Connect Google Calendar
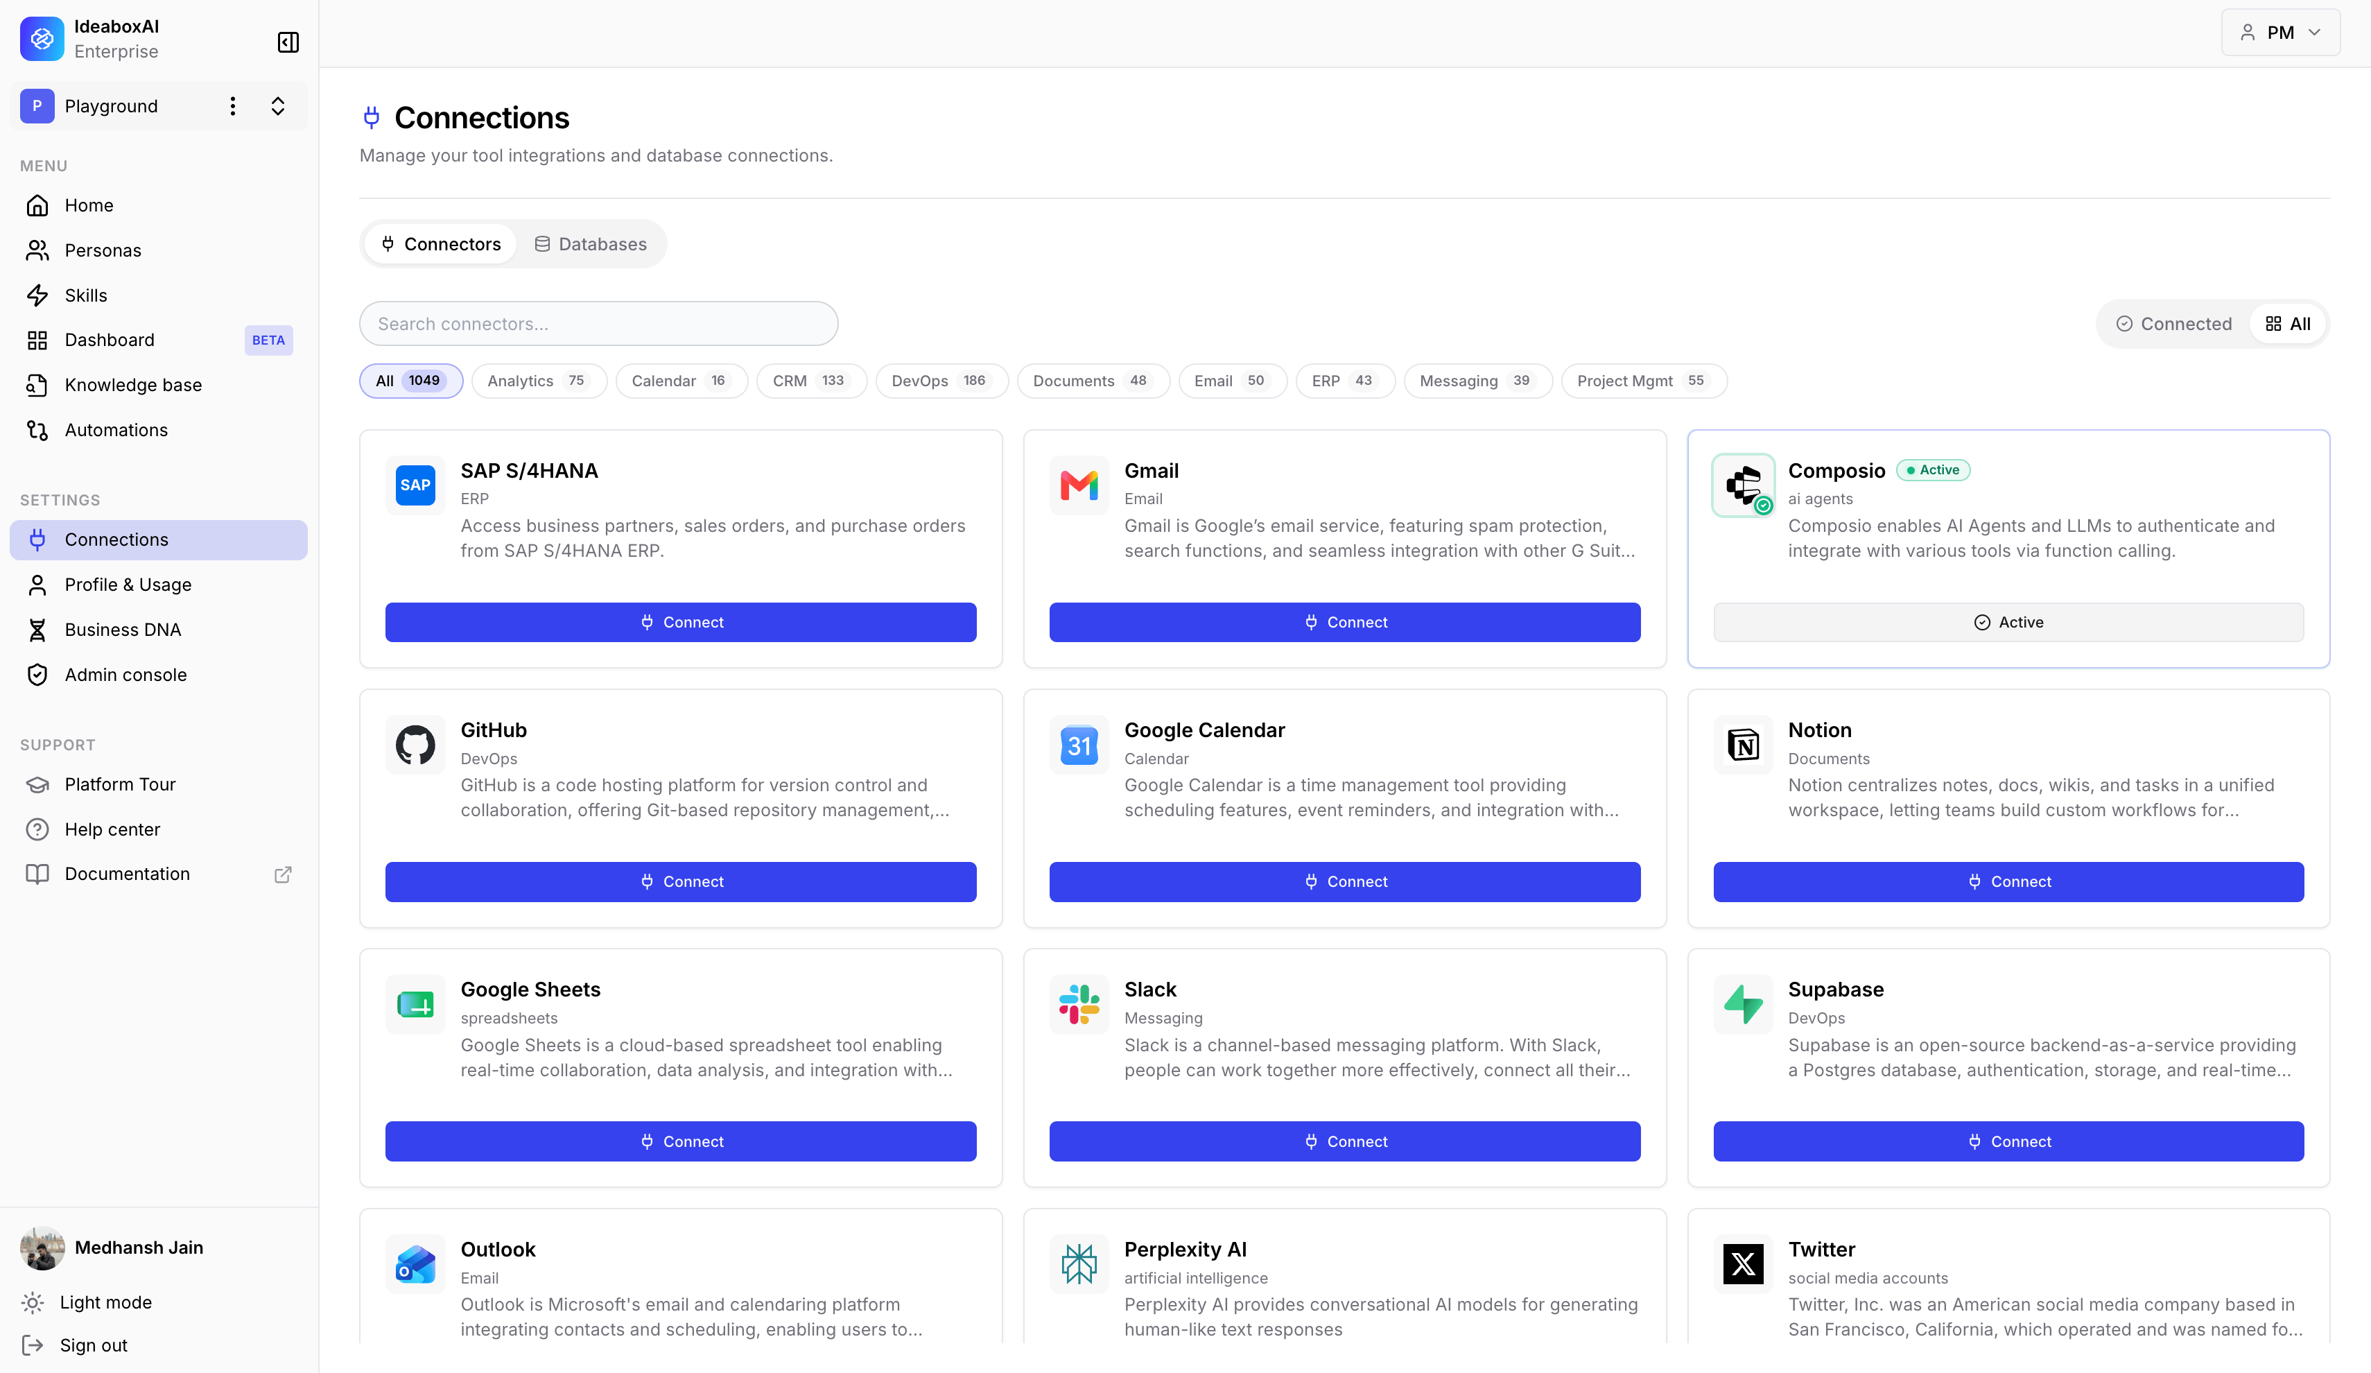Screen dimensions: 2371x1373 1344,882
